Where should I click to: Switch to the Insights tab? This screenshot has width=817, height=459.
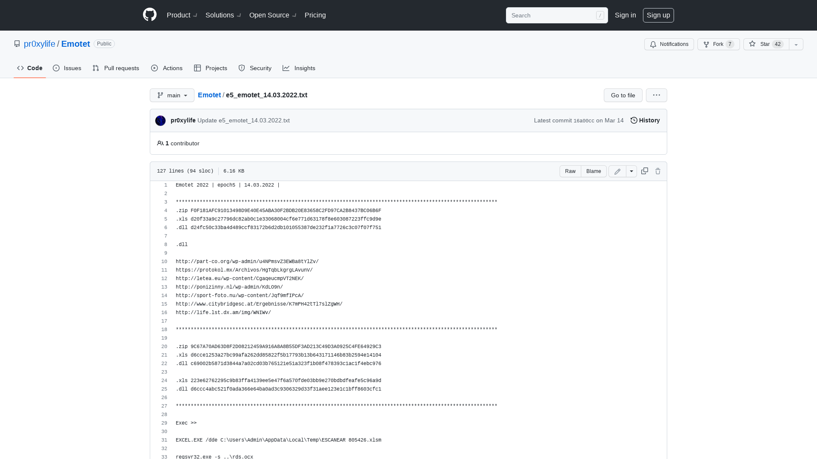coord(299,68)
